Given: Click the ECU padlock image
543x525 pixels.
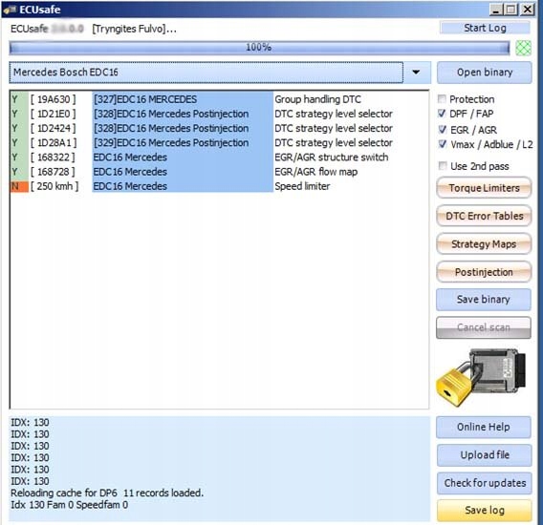Looking at the screenshot, I should coord(482,377).
